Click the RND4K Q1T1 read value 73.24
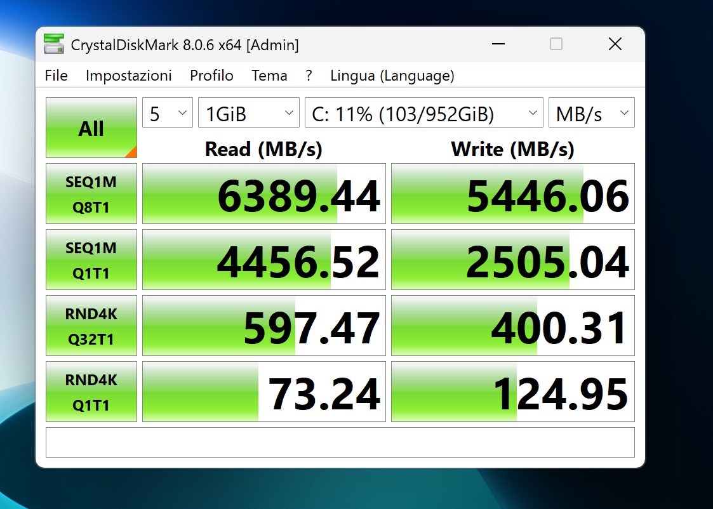 coord(263,392)
